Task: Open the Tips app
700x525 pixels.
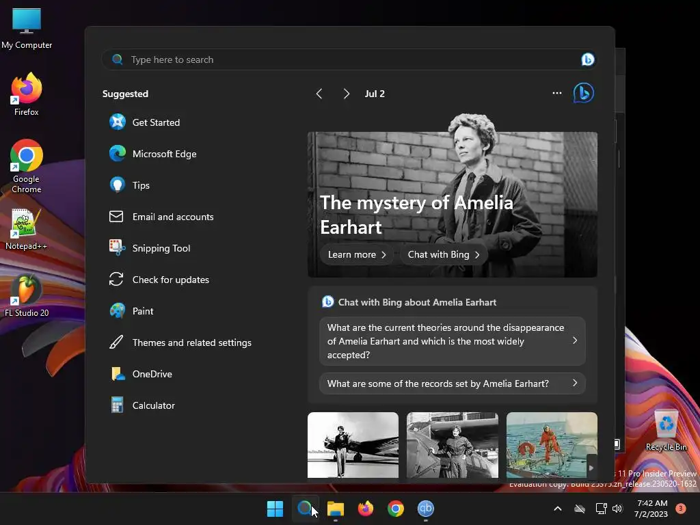Action: point(129,185)
